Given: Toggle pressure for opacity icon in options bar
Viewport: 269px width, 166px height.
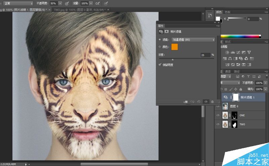Looking at the screenshot, I should point(67,3).
